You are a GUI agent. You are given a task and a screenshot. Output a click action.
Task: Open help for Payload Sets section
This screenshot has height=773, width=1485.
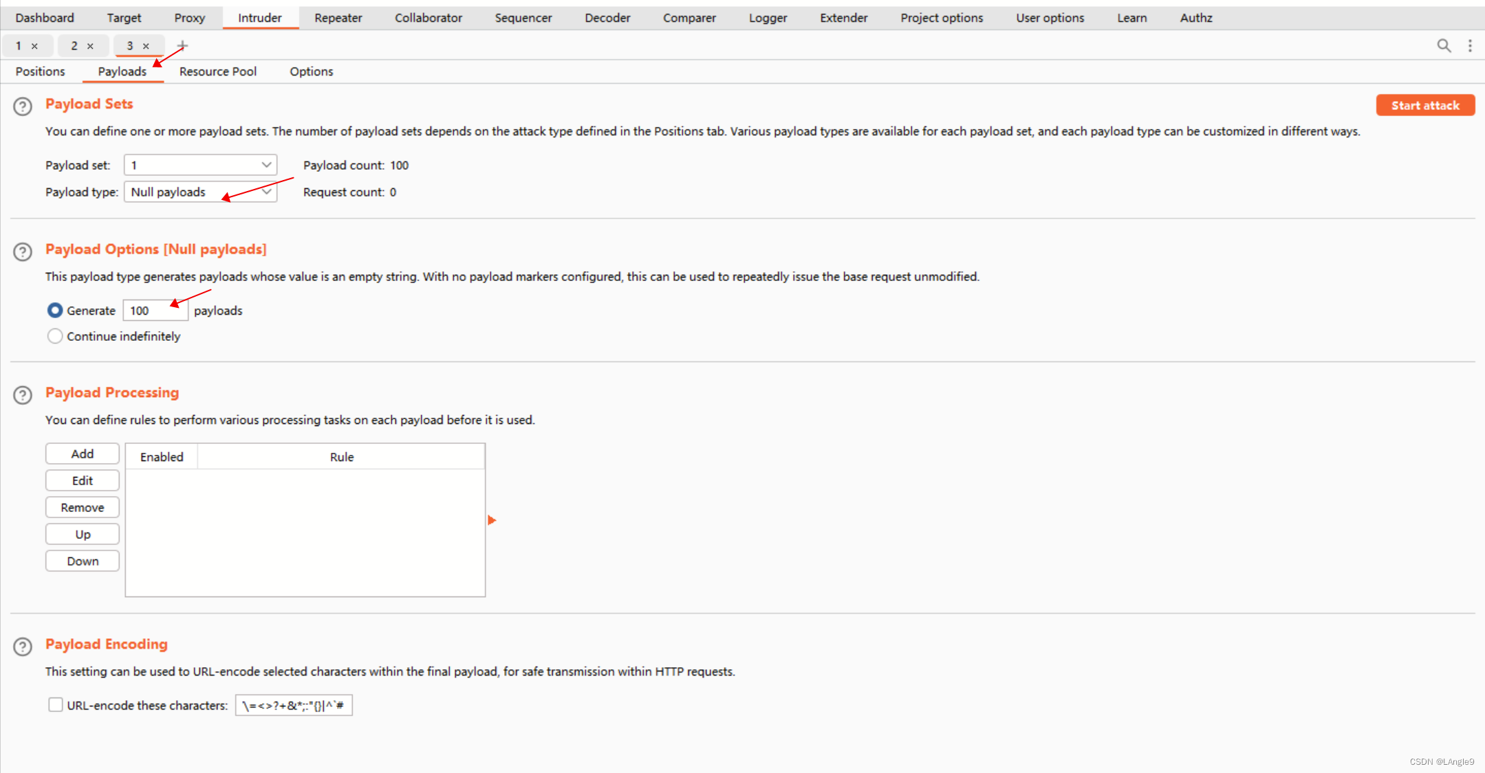[23, 107]
